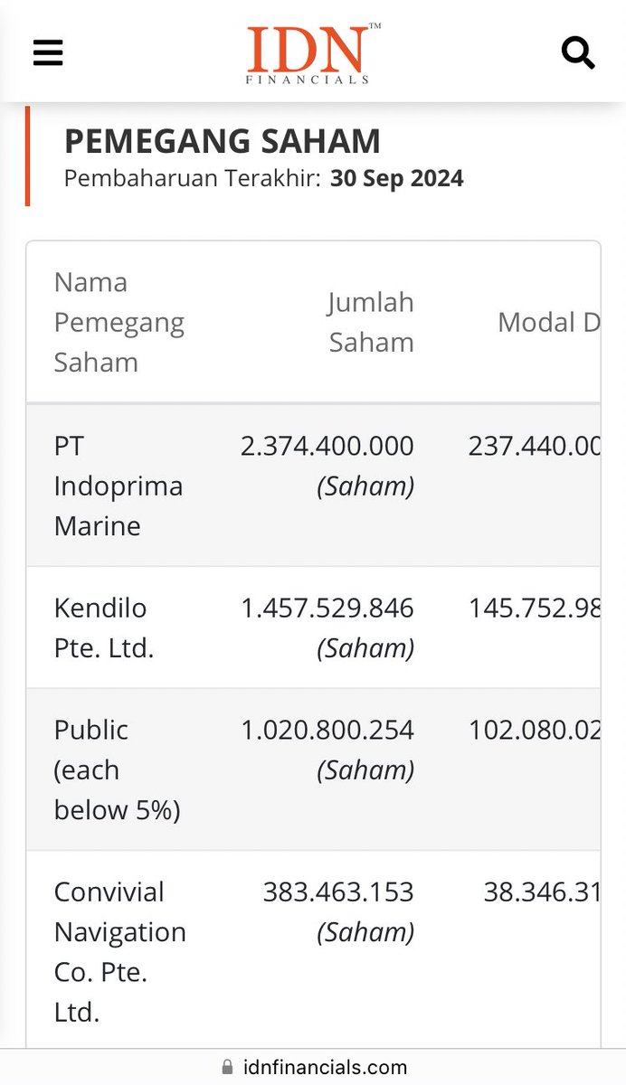Click the 30 Sep 2024 update date

(x=396, y=178)
